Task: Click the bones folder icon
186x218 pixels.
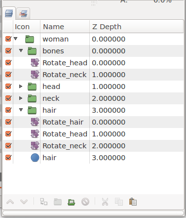Action: click(x=32, y=51)
